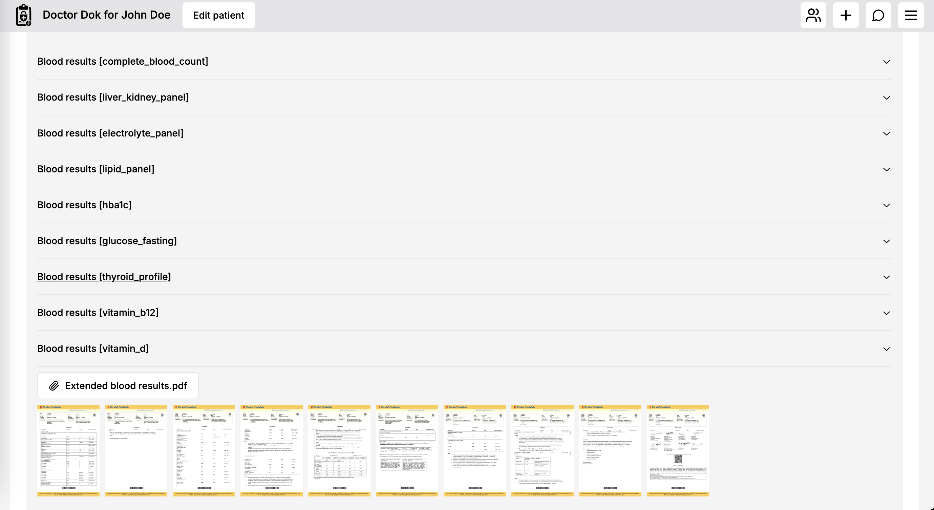The image size is (934, 510).
Task: Open Blood results [vitamin_d] section
Action: 93,348
